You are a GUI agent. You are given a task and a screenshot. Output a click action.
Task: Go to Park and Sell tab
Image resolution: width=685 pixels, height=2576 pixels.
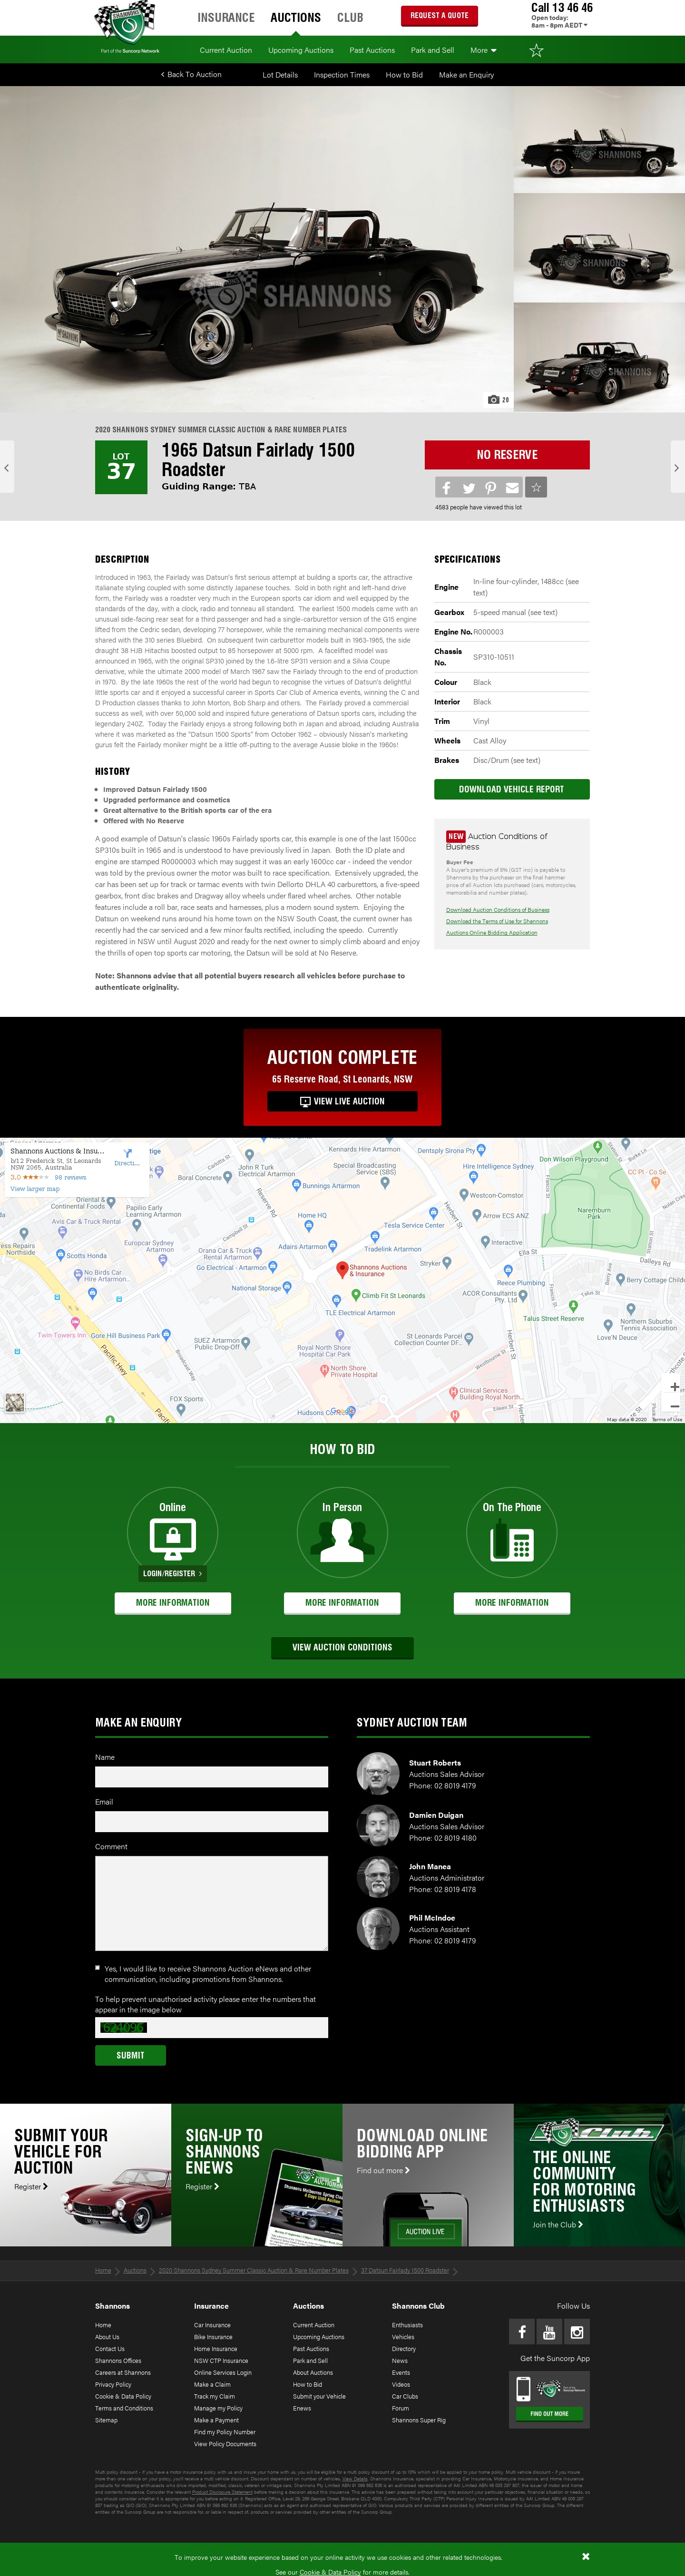coord(432,50)
